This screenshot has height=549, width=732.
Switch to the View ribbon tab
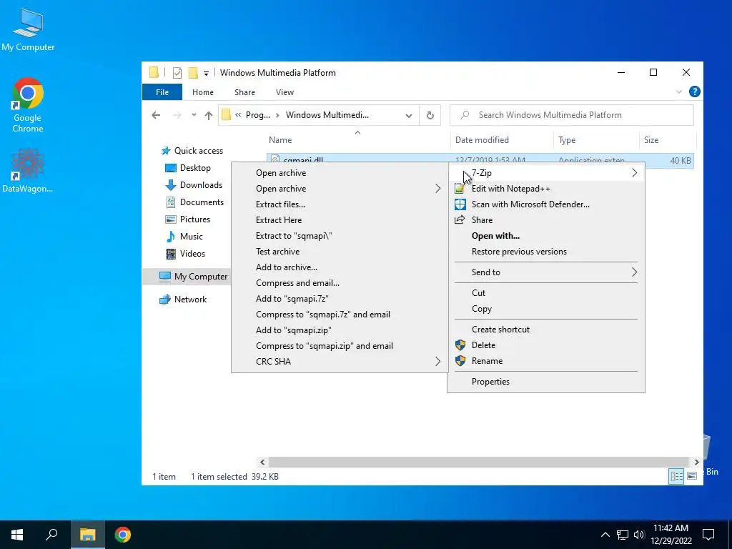coord(285,92)
